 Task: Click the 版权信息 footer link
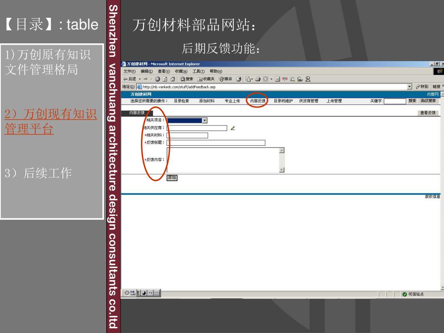pyautogui.click(x=432, y=196)
